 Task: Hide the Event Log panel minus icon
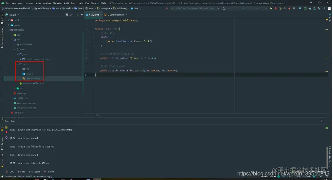pyautogui.click(x=326, y=121)
